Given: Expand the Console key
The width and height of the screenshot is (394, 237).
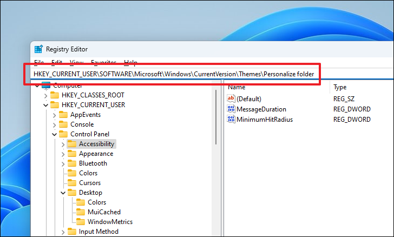Looking at the screenshot, I should click(x=54, y=125).
